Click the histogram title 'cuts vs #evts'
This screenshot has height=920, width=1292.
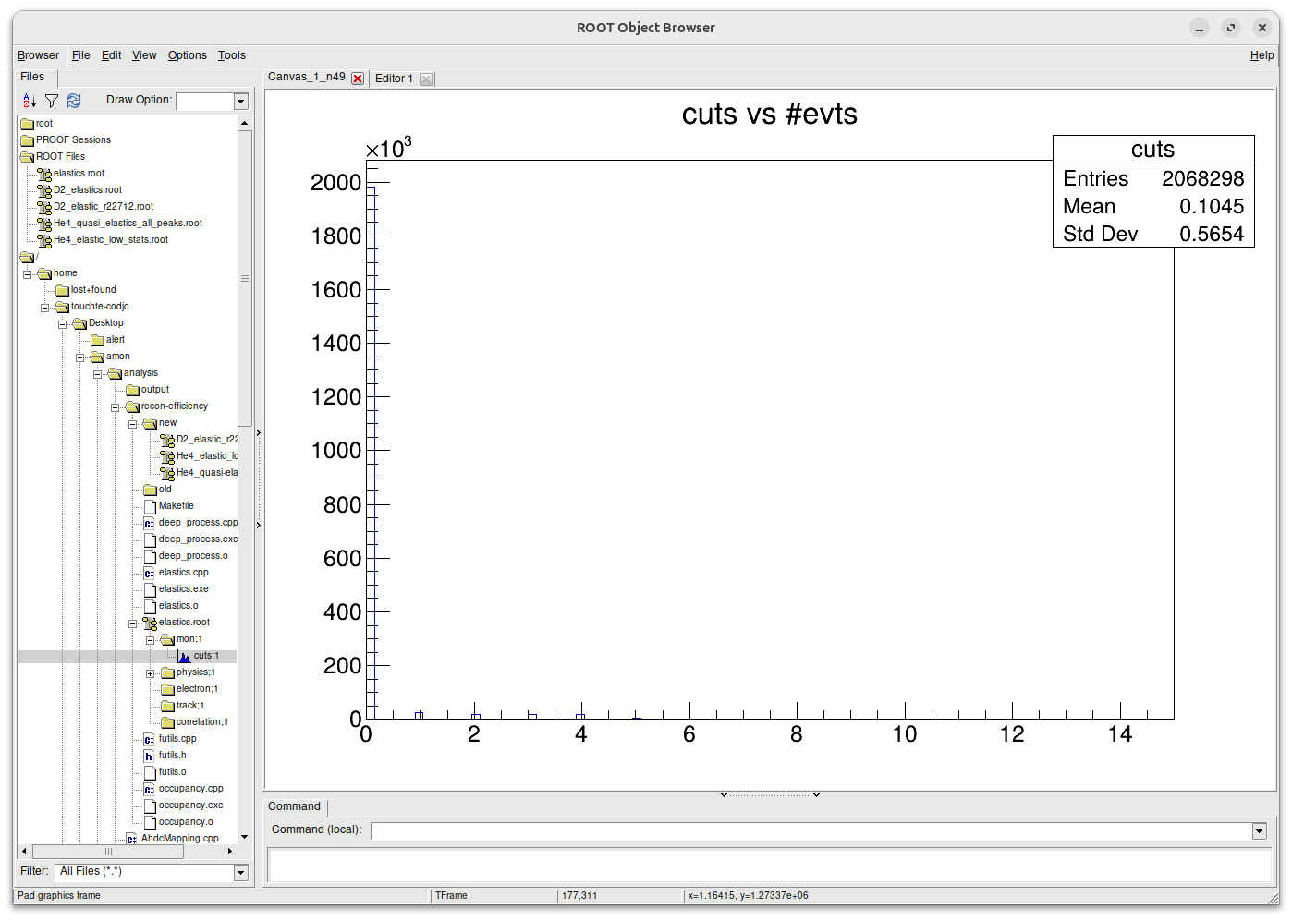(770, 114)
